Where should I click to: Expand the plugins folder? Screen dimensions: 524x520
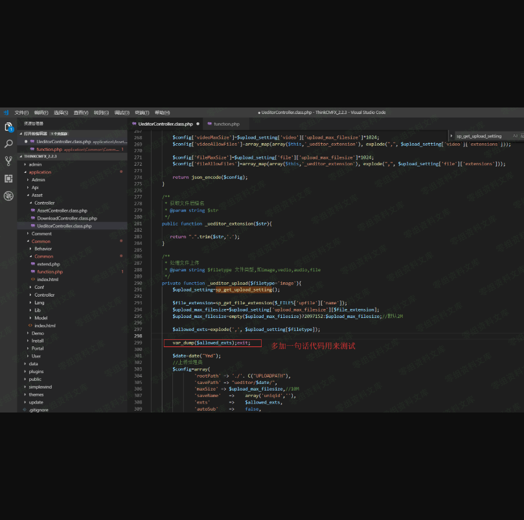point(36,371)
